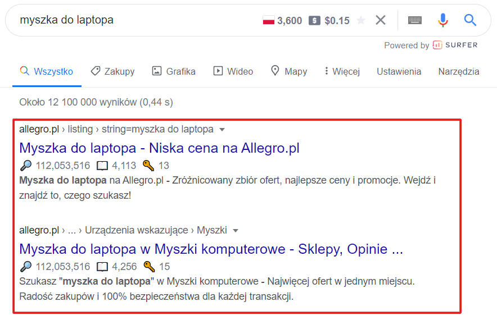Screen dimensions: 497x320
Task: Open the Mapy tab
Action: coord(289,71)
